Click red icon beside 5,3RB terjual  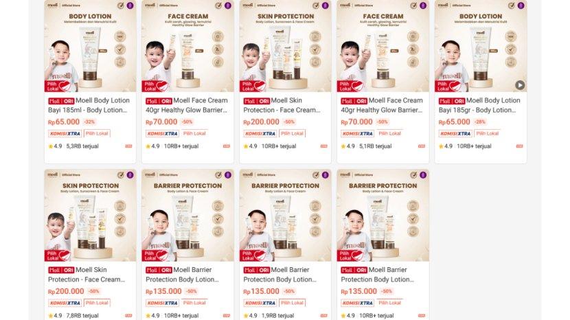pyautogui.click(x=128, y=146)
